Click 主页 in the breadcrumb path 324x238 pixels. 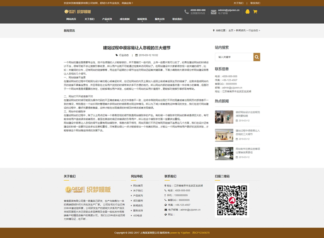tap(231, 31)
